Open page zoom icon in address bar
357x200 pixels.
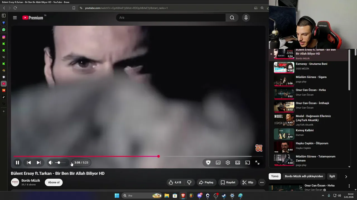tap(262, 8)
